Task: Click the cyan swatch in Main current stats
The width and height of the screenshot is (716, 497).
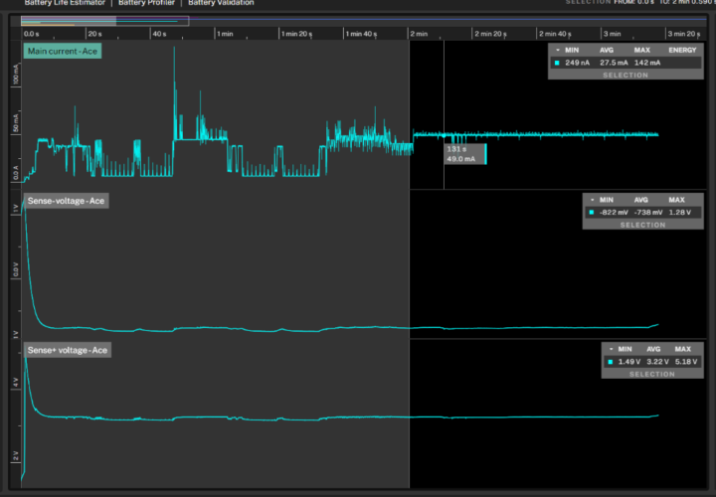Action: pos(557,63)
